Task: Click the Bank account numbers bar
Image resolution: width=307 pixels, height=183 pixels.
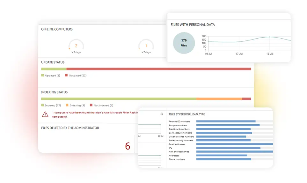Action: [224, 133]
